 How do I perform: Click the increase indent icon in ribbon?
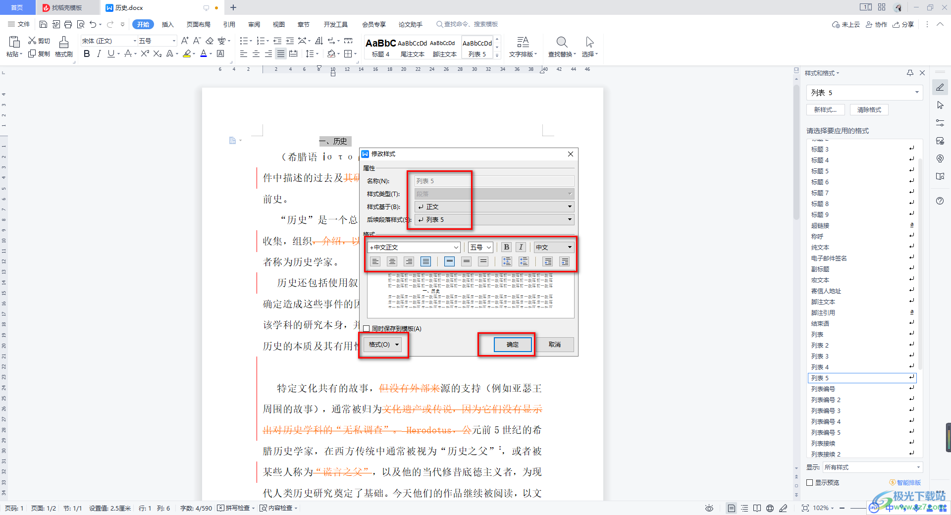290,41
